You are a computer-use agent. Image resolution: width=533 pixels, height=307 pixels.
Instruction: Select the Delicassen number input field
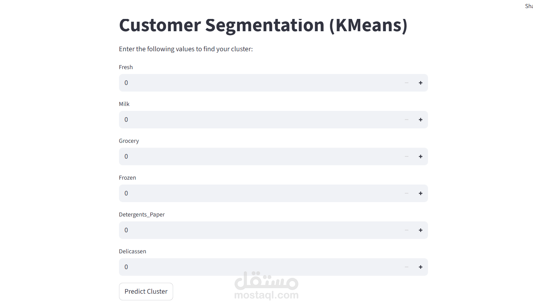[x=246, y=267]
